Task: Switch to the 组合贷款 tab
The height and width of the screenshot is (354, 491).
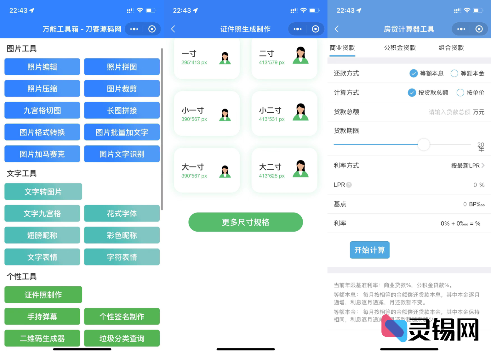Action: tap(451, 48)
